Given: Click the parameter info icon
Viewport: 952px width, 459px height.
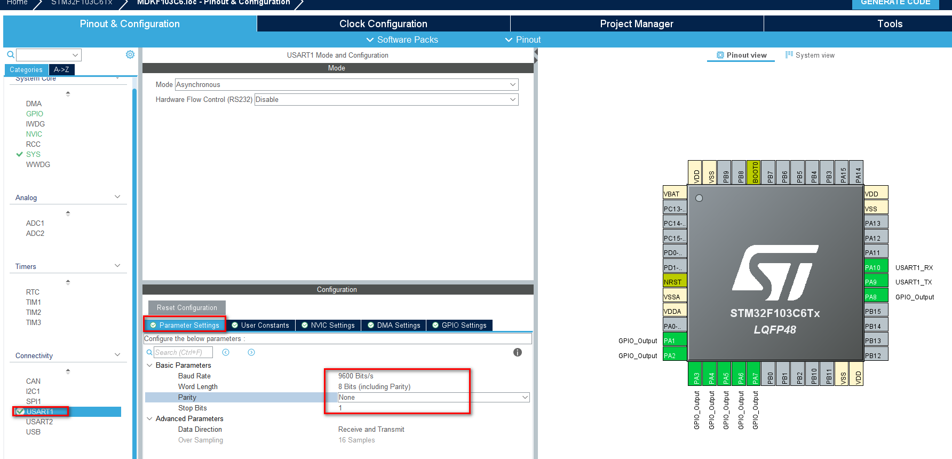Looking at the screenshot, I should point(518,352).
